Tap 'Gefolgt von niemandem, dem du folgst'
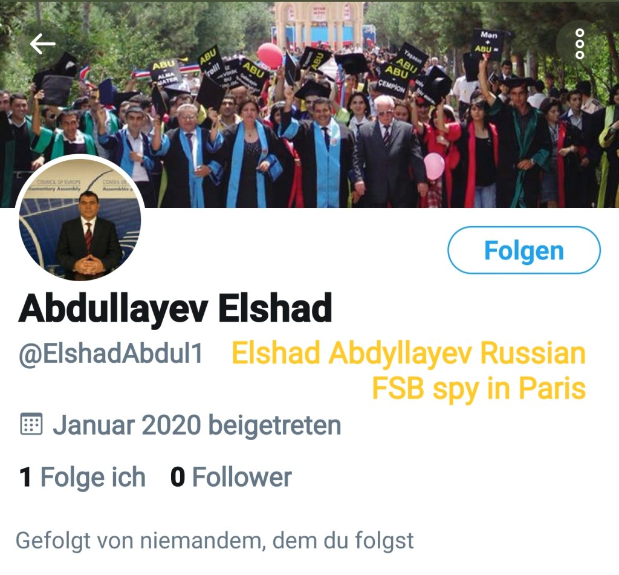The width and height of the screenshot is (619, 575). coord(215,541)
